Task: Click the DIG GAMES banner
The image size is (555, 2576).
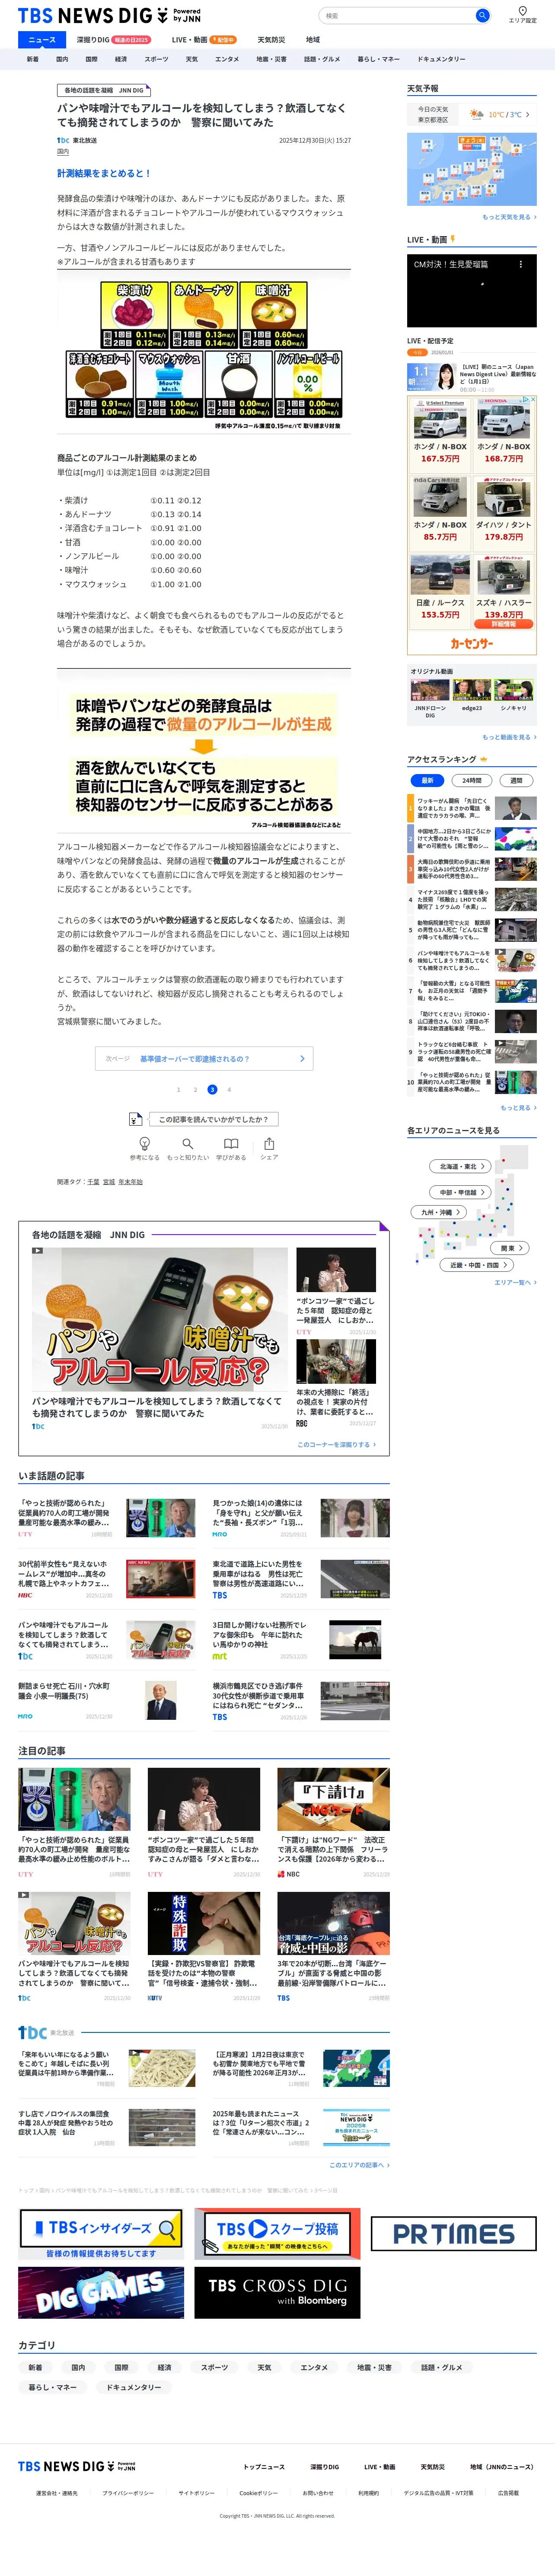Action: pos(101,2293)
